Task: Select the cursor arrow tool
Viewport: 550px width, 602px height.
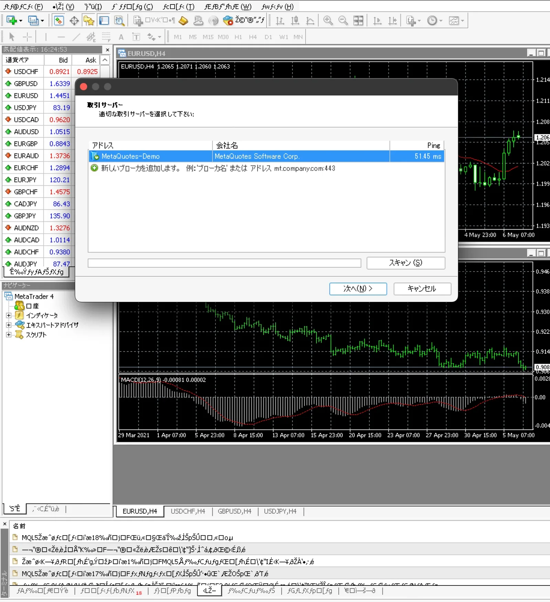Action: (12, 37)
